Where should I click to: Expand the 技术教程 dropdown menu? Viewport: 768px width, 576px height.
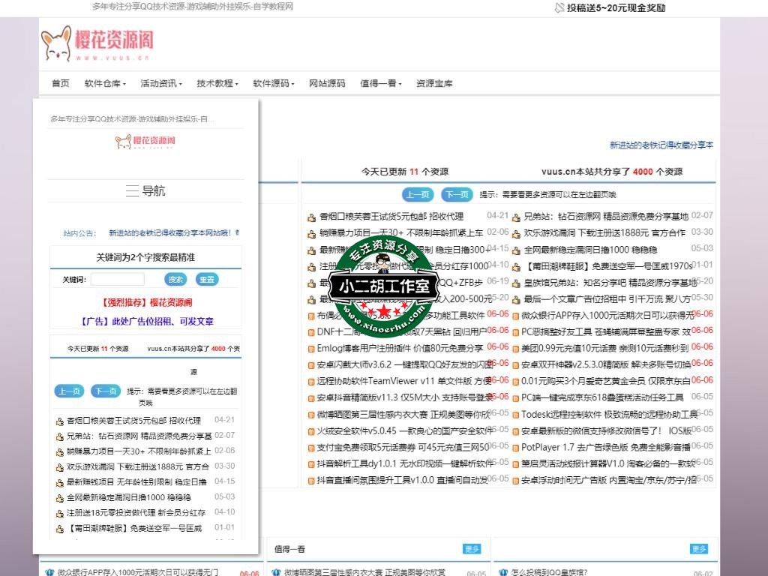[217, 83]
